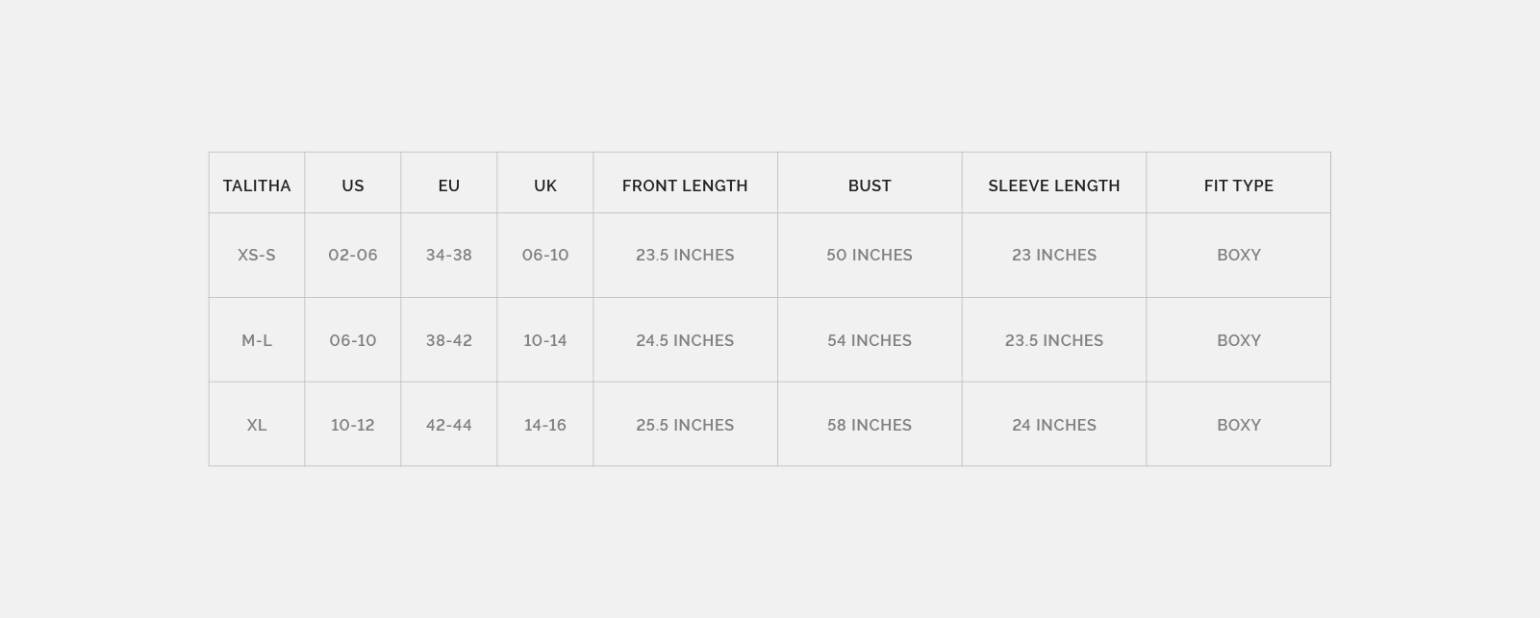The height and width of the screenshot is (618, 1540).
Task: Click the 38-42 EU size cell
Action: pyautogui.click(x=449, y=340)
